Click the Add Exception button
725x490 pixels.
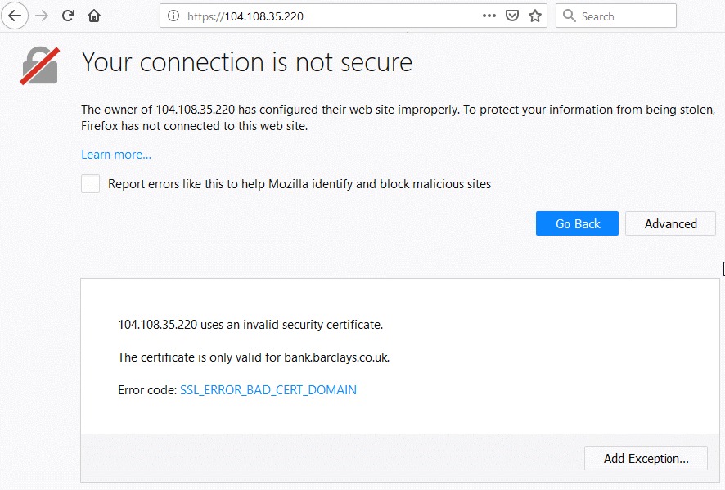pos(646,459)
